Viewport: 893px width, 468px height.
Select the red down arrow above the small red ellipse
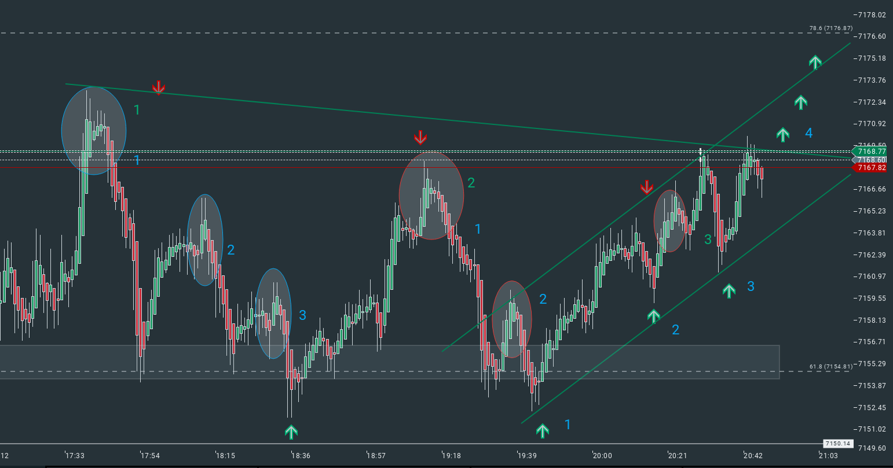pos(646,187)
